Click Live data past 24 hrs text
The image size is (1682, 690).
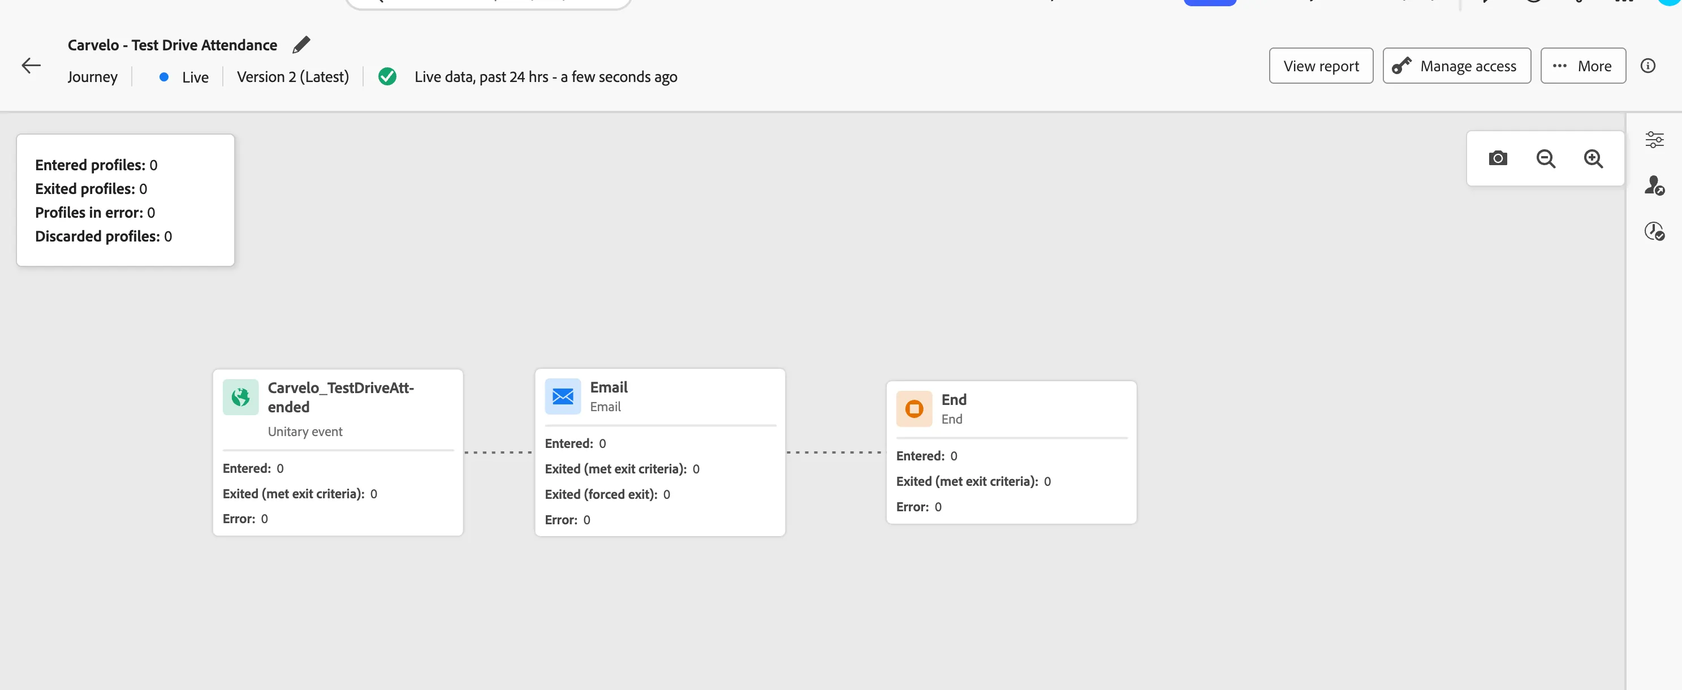[x=546, y=77]
